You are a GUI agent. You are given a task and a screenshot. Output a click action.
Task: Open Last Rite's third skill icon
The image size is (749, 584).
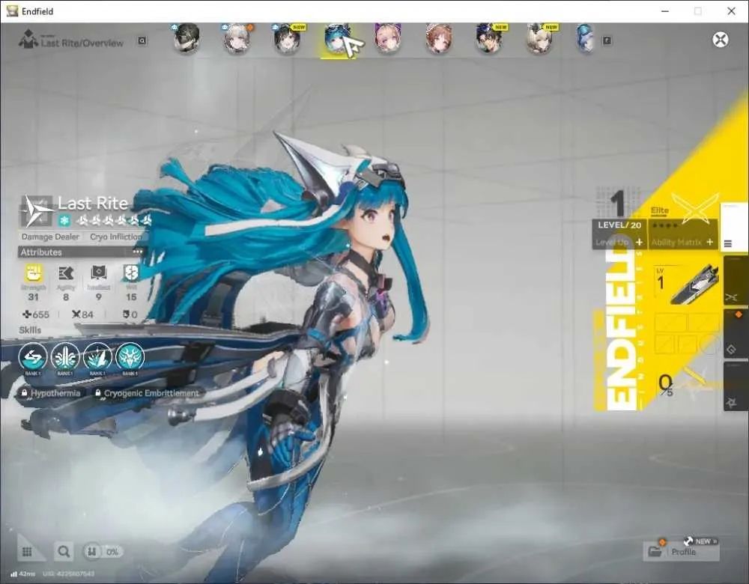(x=97, y=356)
